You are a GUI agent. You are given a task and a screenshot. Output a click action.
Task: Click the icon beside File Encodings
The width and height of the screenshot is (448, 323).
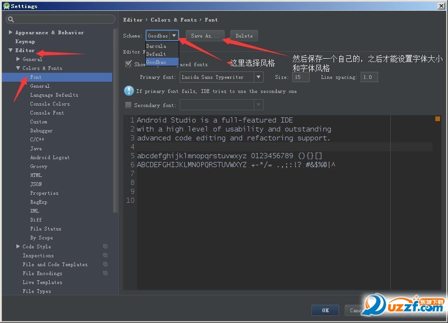pyautogui.click(x=105, y=273)
